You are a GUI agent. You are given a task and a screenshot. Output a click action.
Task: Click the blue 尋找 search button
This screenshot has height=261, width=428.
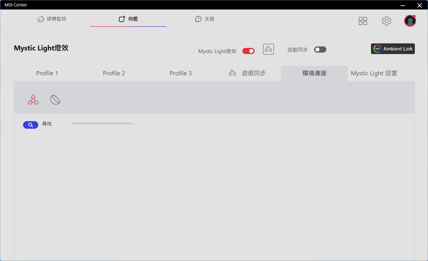[x=31, y=125]
